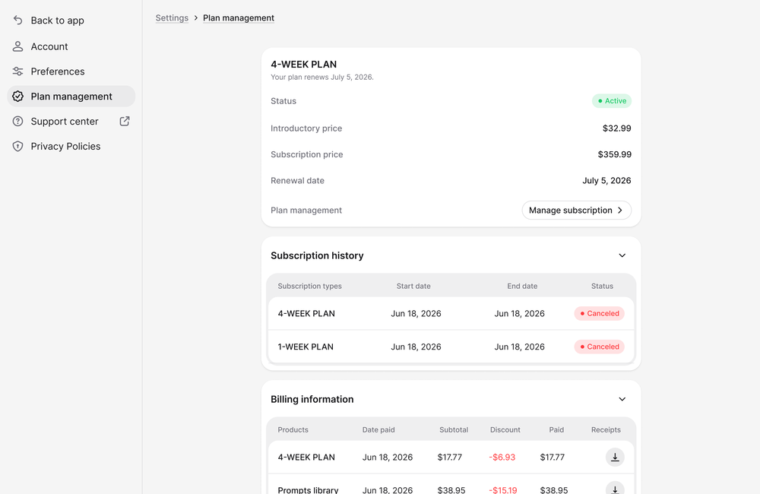
Task: Click the Start date column header
Action: click(413, 286)
